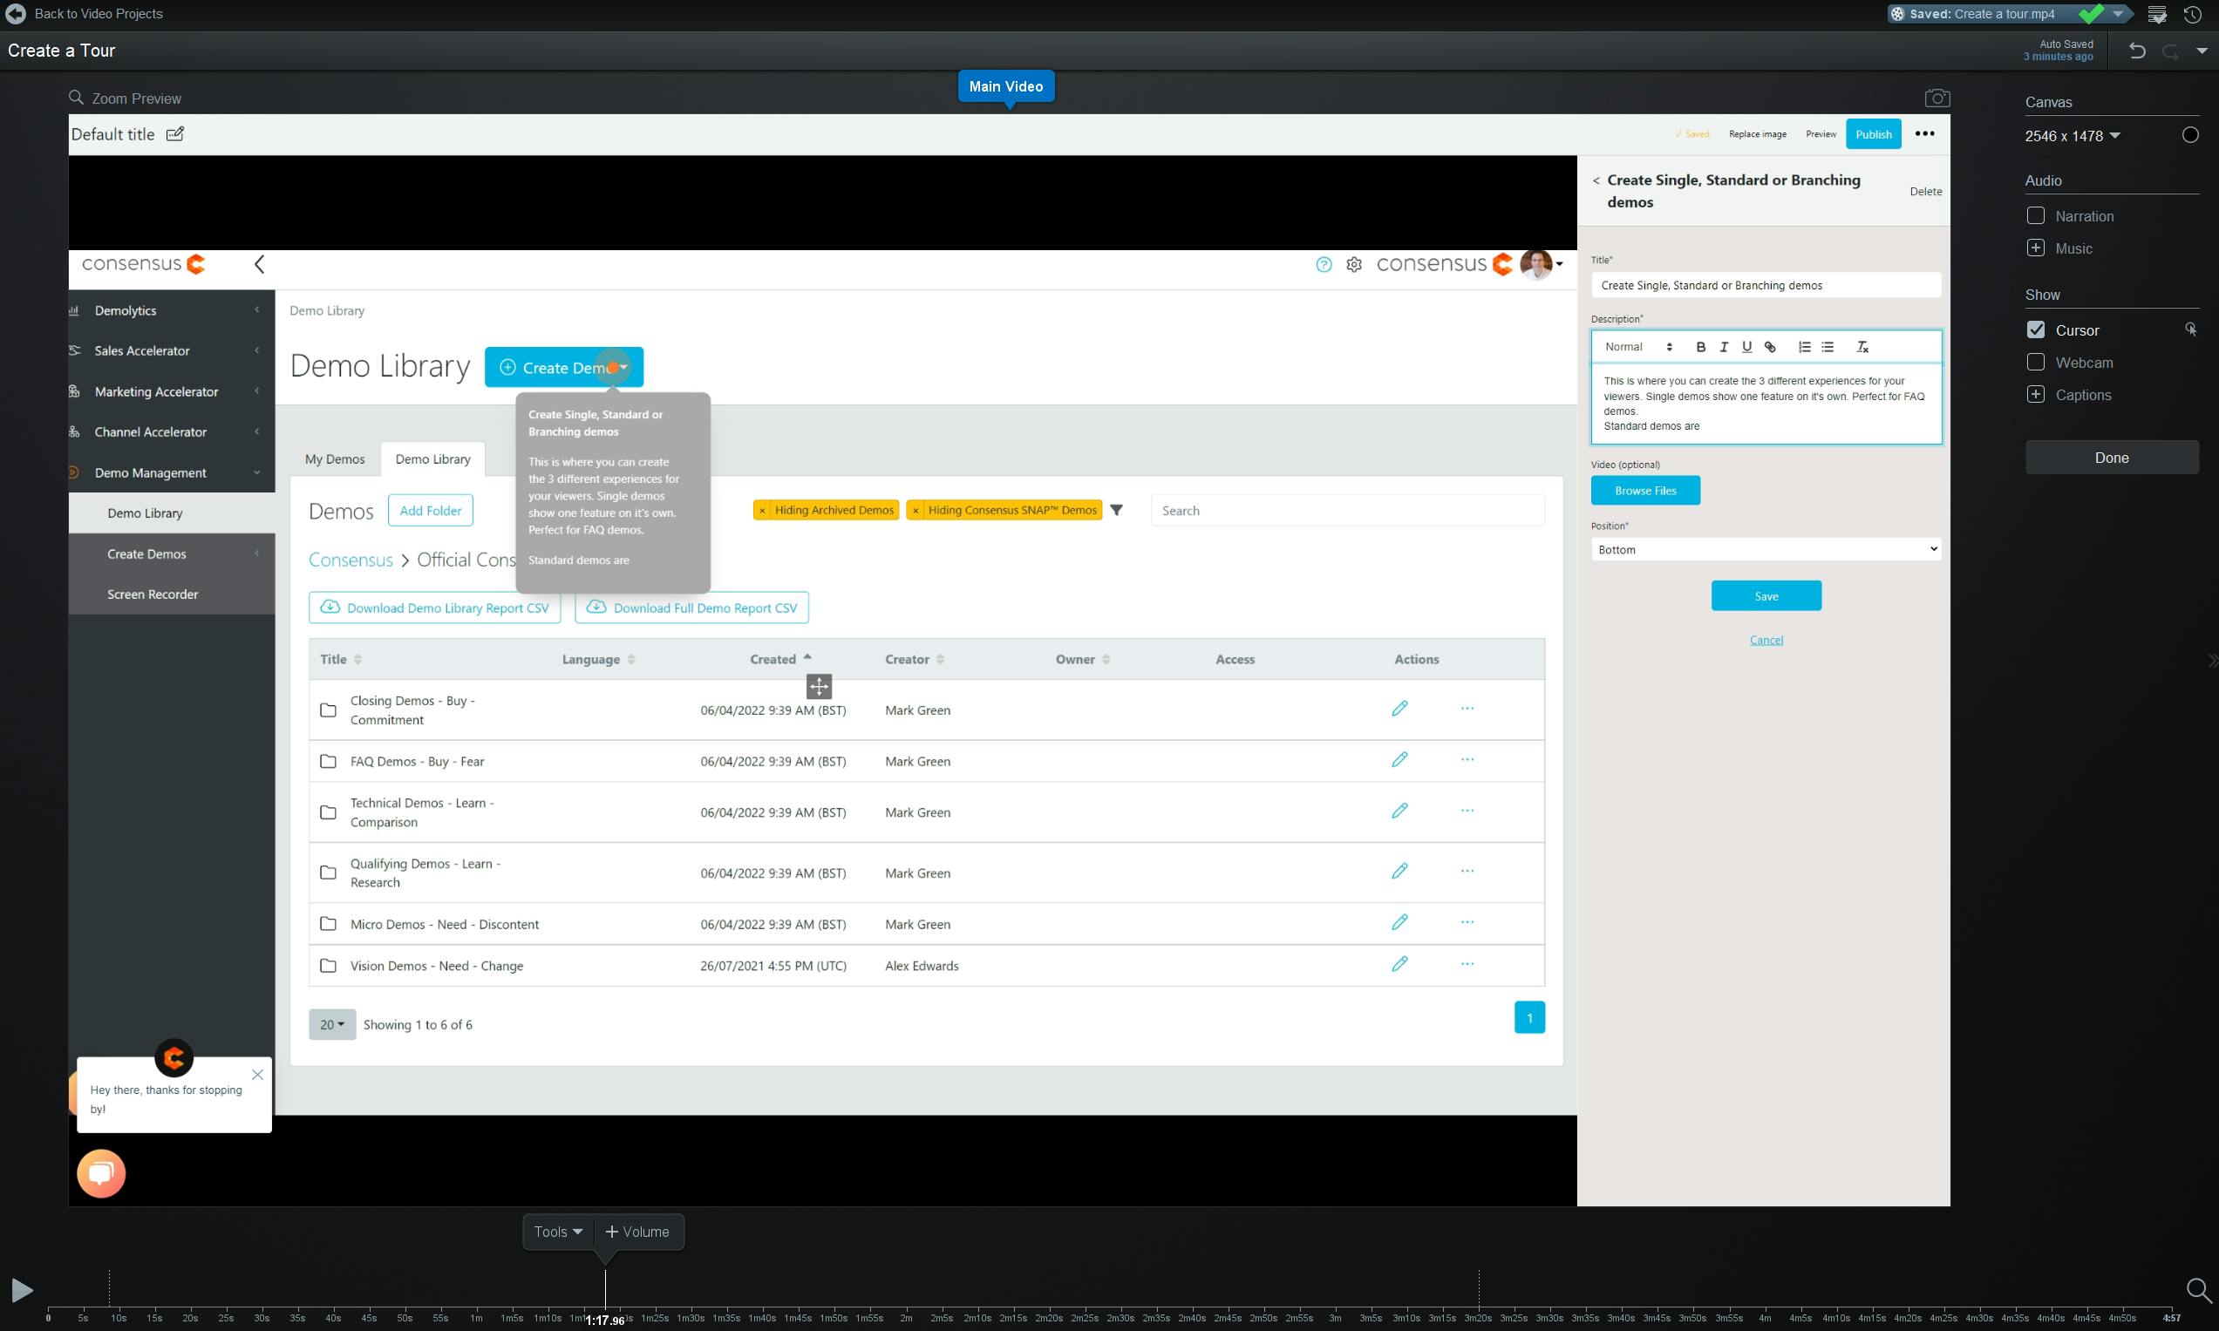Click the play button

pyautogui.click(x=22, y=1290)
